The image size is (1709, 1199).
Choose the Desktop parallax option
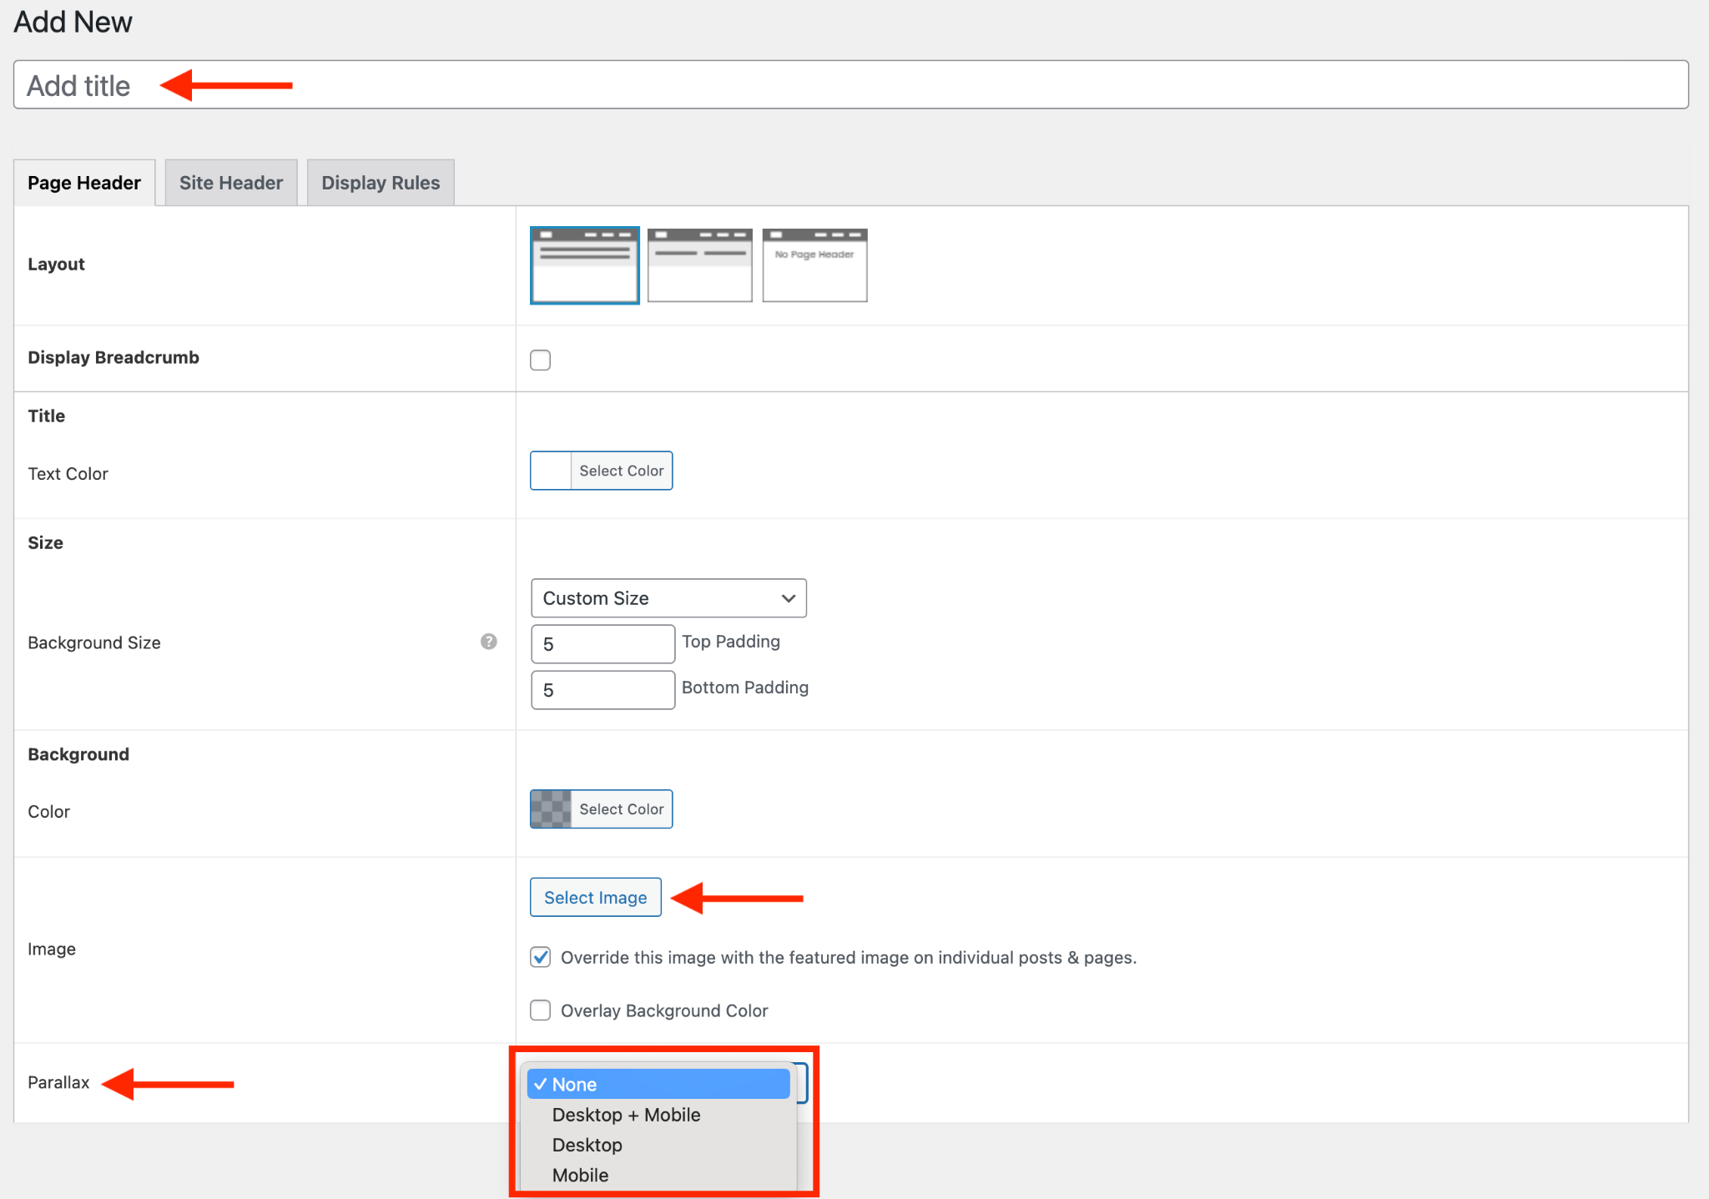[658, 1145]
